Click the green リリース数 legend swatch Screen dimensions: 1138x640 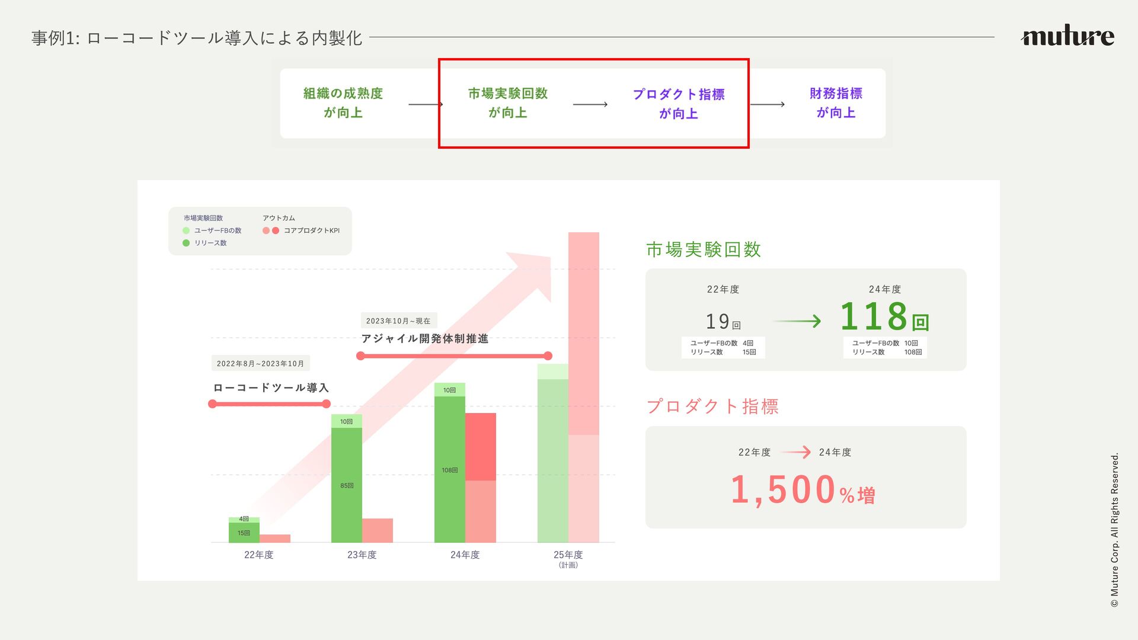point(186,243)
